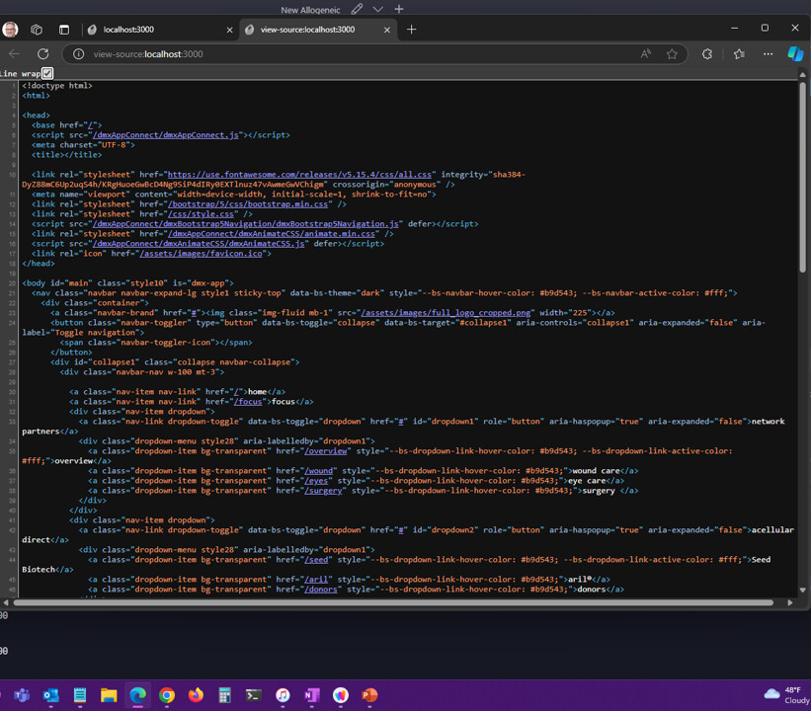The height and width of the screenshot is (711, 811).
Task: Refresh the view-source page
Action: pyautogui.click(x=43, y=54)
